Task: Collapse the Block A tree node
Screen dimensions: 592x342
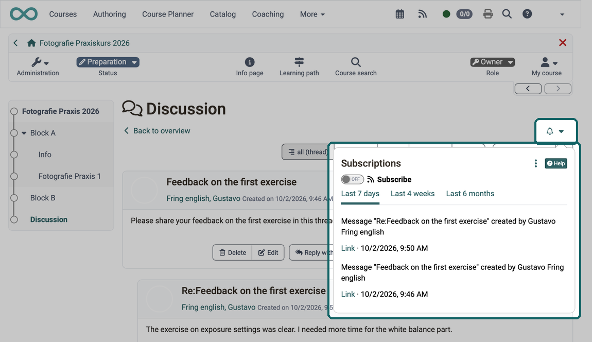Action: [x=24, y=133]
